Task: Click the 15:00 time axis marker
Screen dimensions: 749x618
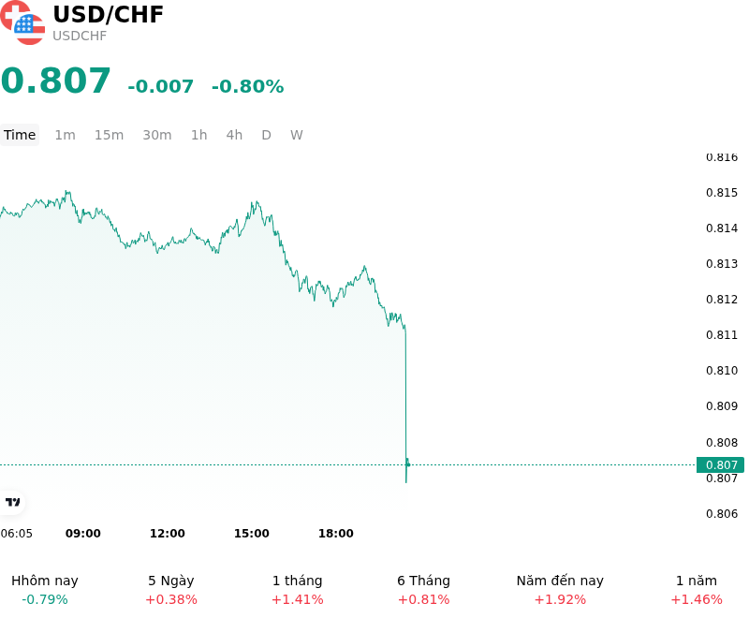Action: [251, 534]
